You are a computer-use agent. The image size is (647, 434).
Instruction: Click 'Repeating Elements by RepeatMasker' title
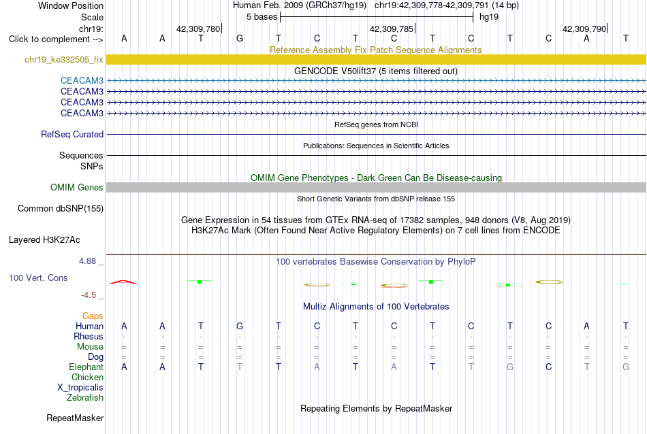pos(377,408)
